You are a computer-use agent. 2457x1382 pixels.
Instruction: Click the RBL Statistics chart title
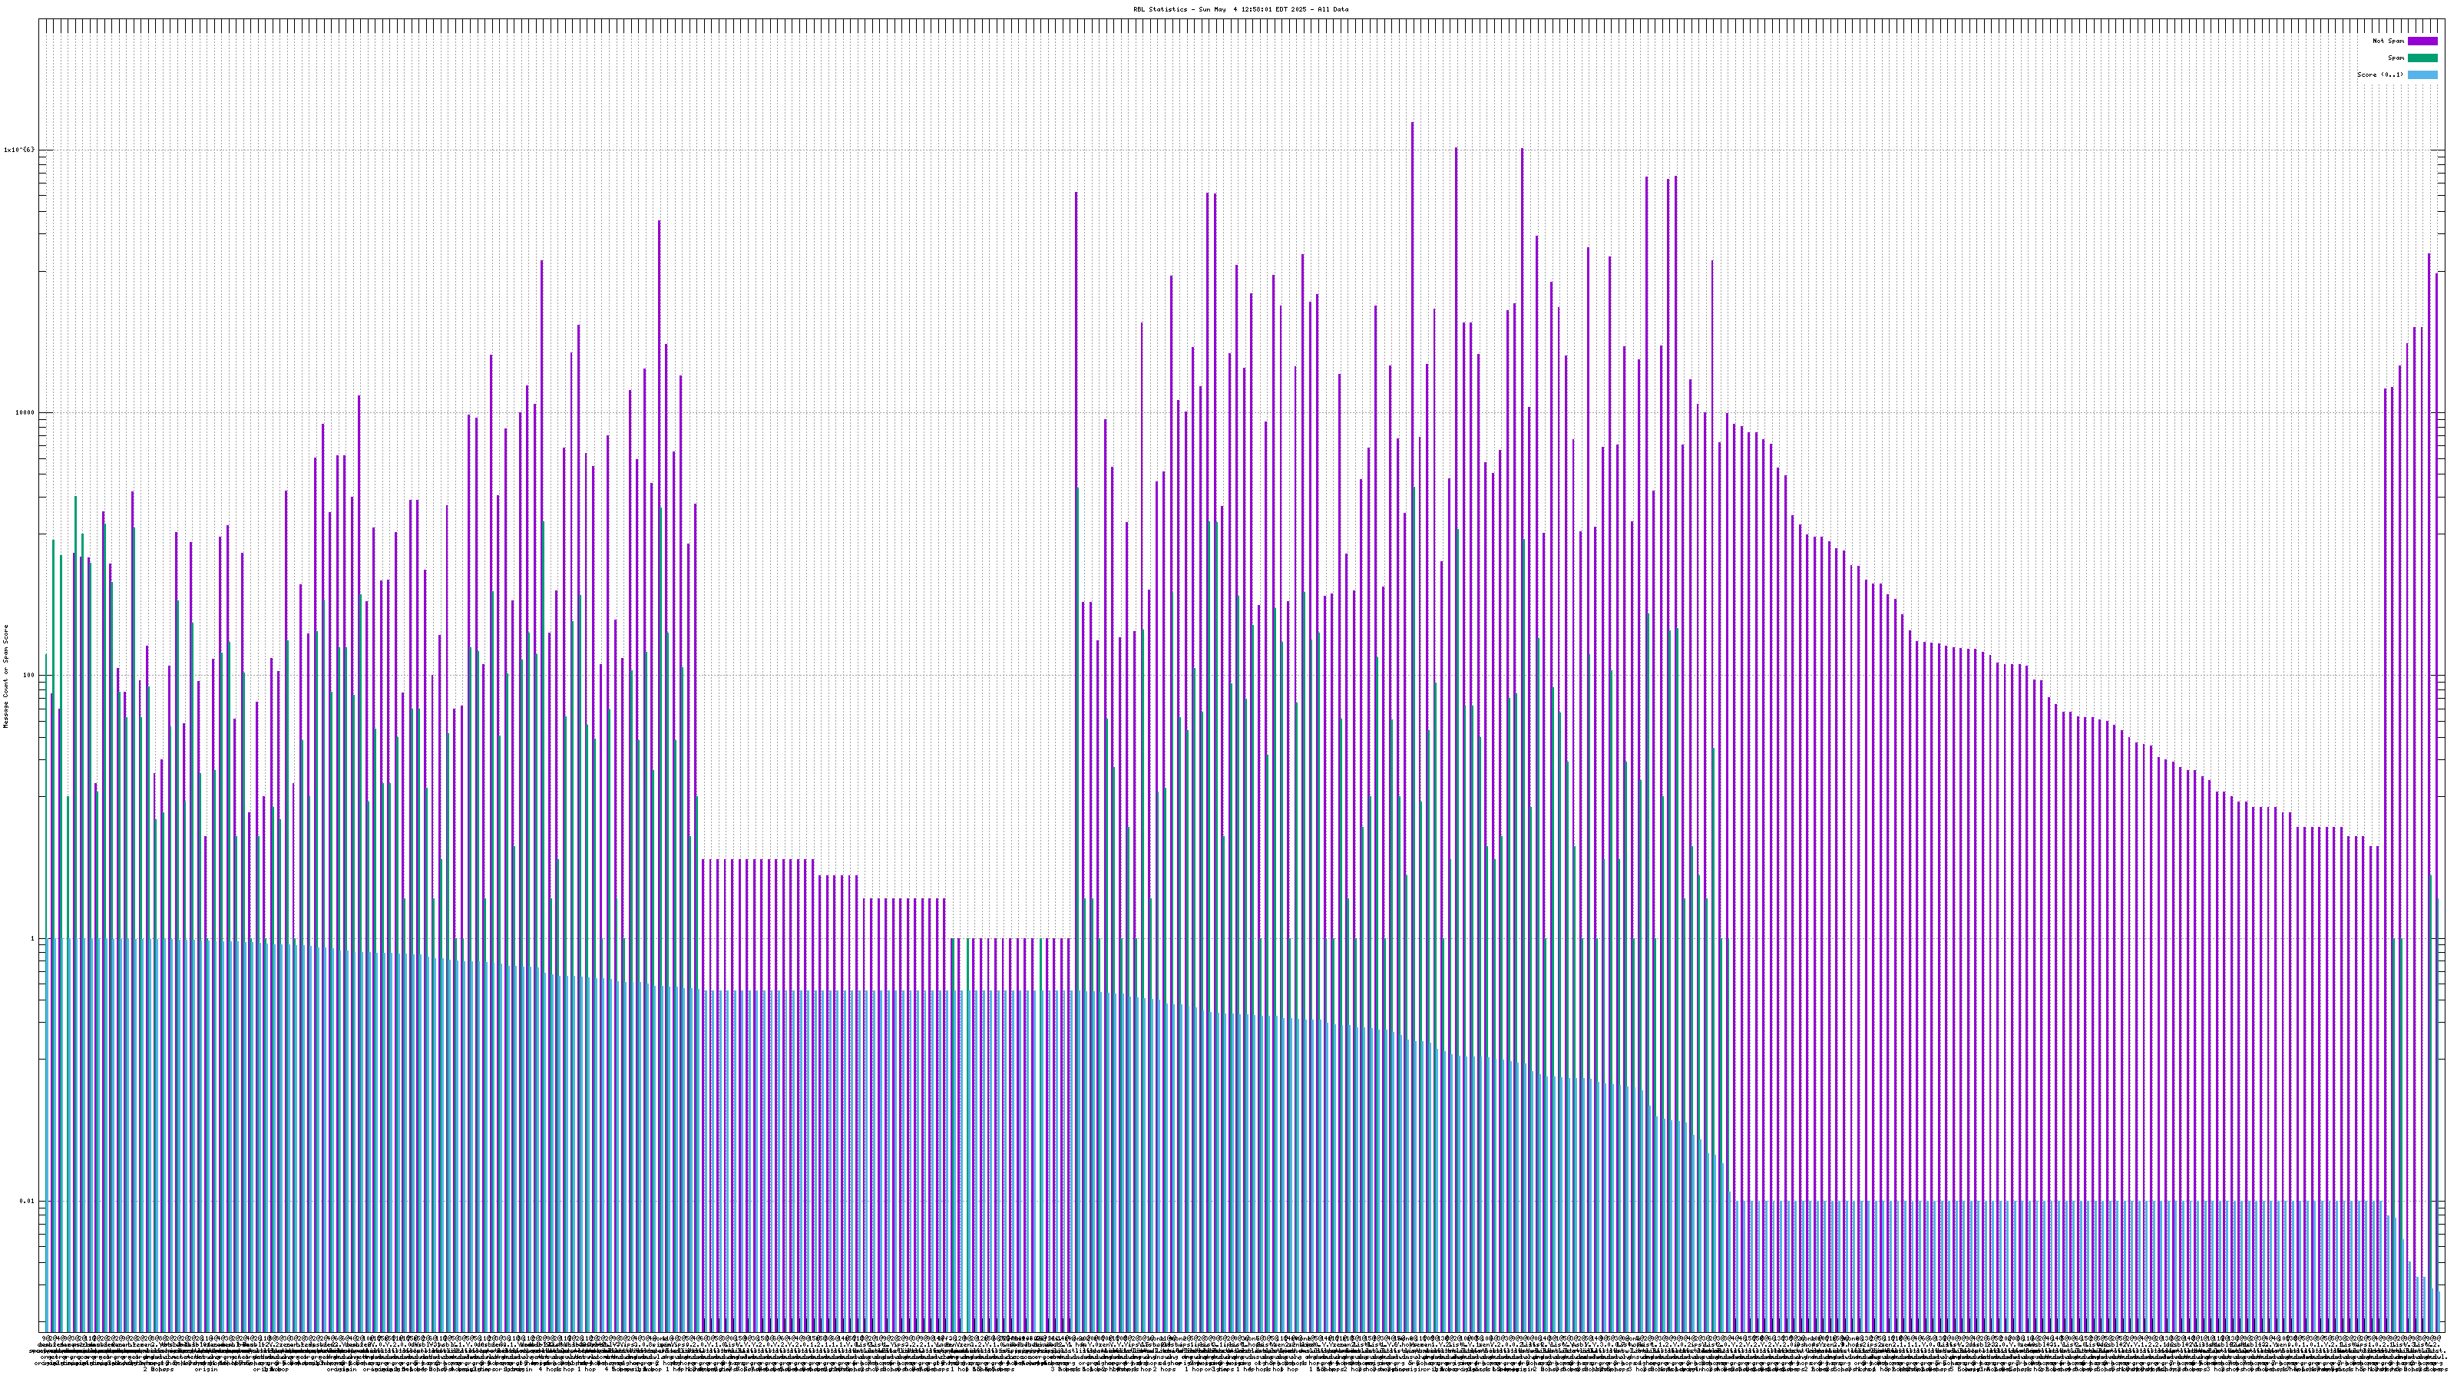pyautogui.click(x=1240, y=9)
